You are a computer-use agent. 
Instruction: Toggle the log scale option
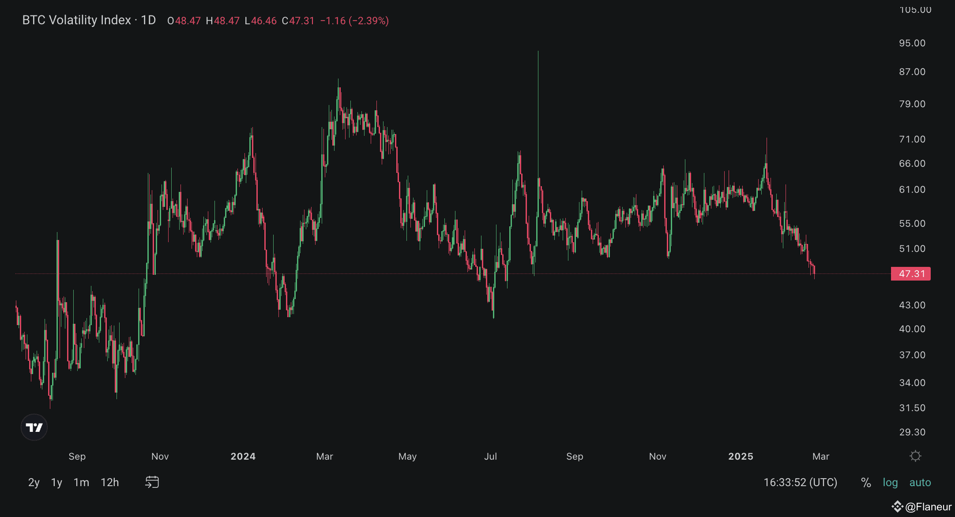tap(890, 483)
